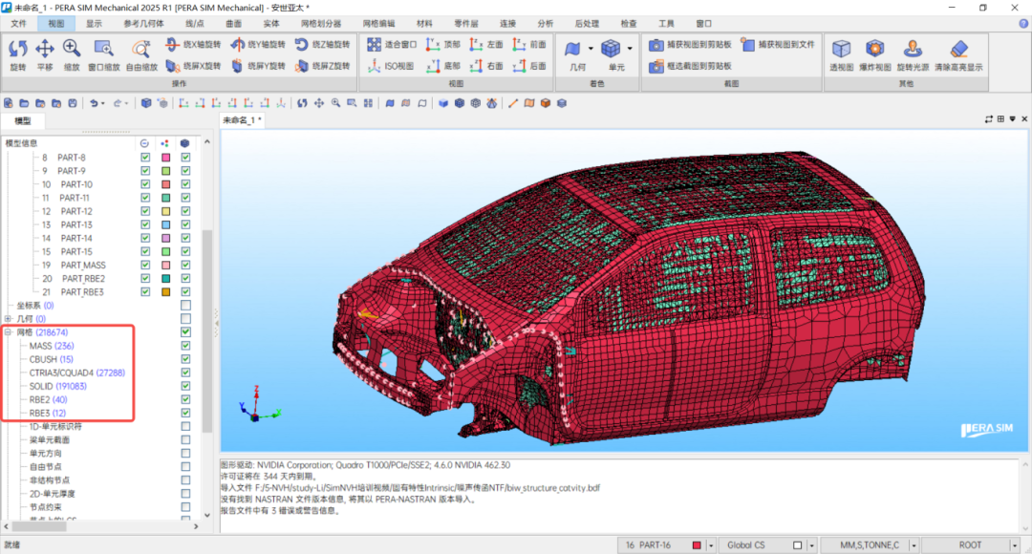Enable the 自由节点 checkbox
The width and height of the screenshot is (1032, 554).
coord(185,467)
